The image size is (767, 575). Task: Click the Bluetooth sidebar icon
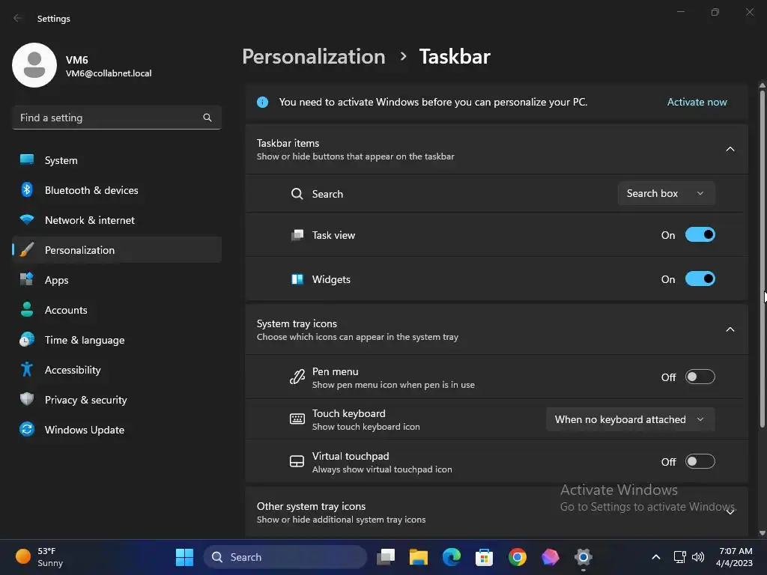pos(27,189)
